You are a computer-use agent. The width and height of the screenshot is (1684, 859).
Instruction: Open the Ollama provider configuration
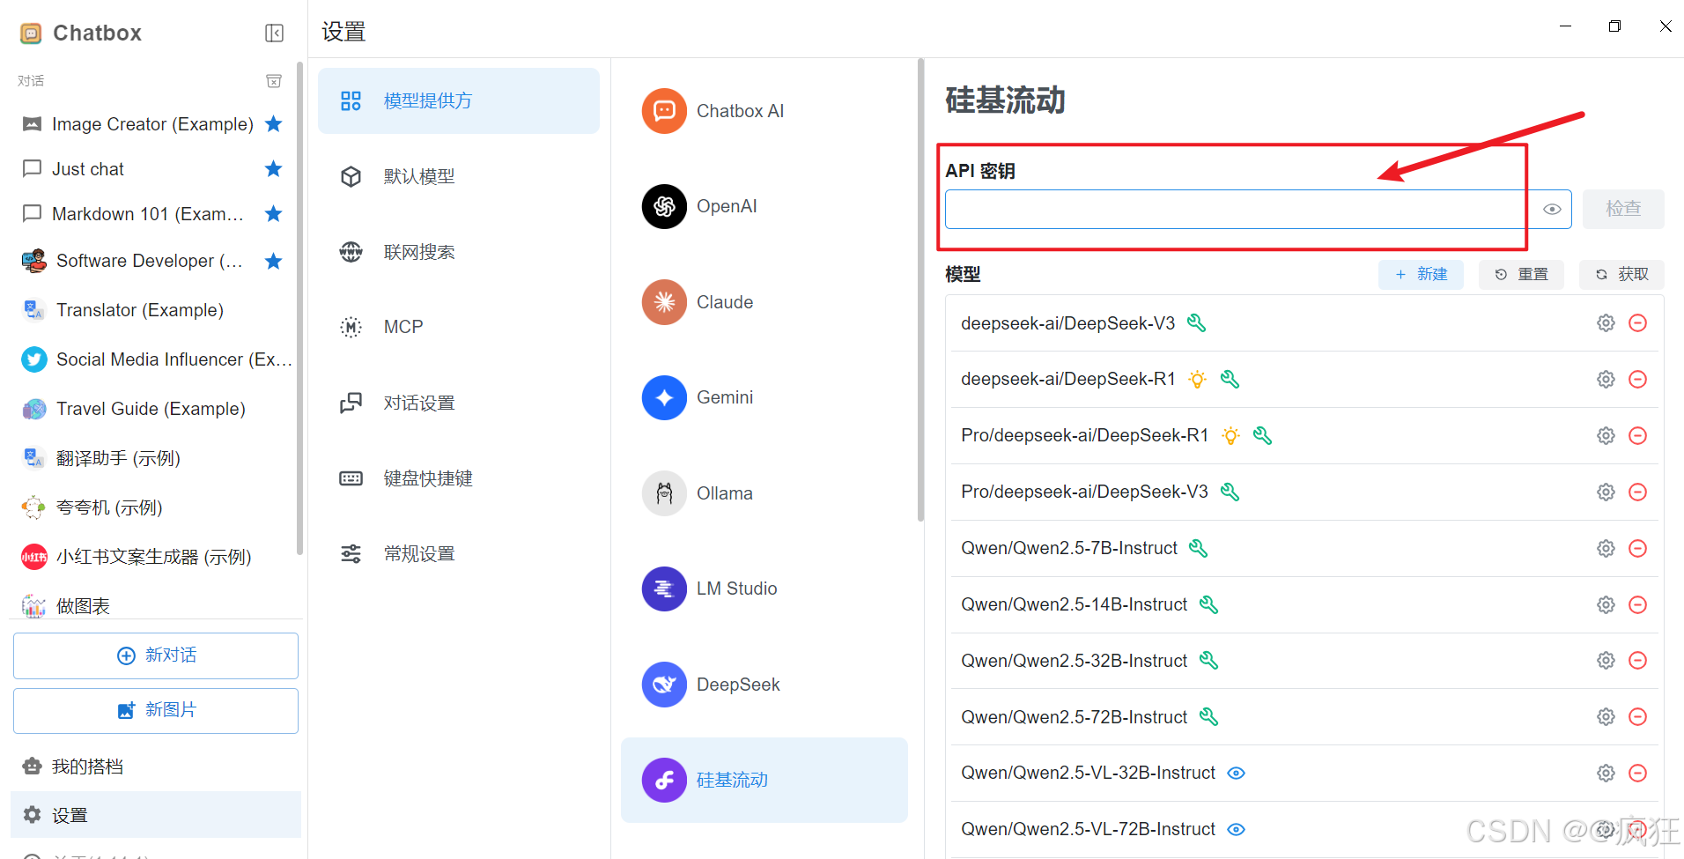tap(663, 492)
